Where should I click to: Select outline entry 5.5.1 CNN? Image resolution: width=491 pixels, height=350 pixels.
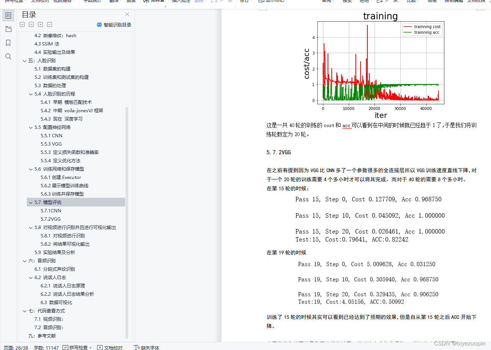52,136
